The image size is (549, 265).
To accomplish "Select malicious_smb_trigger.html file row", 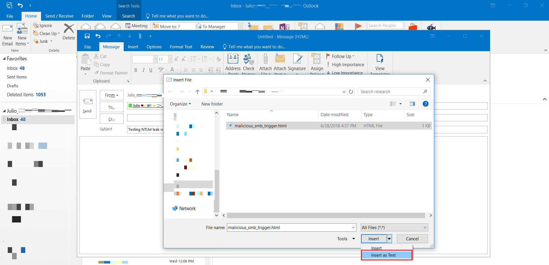I will tap(329, 126).
